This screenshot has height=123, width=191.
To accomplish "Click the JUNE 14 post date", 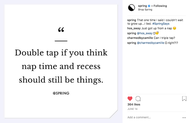I will tap(132, 109).
